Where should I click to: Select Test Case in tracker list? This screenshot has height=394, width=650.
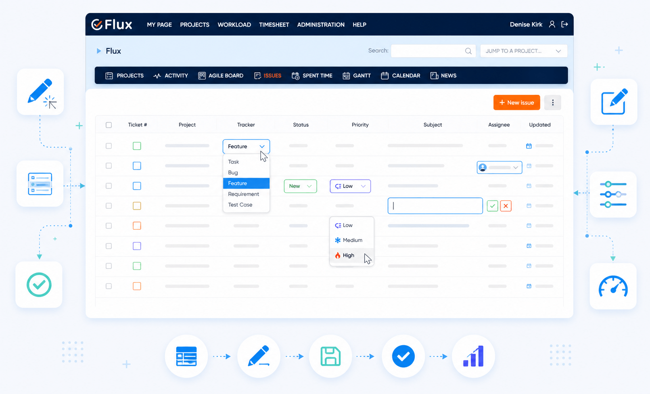coord(246,205)
